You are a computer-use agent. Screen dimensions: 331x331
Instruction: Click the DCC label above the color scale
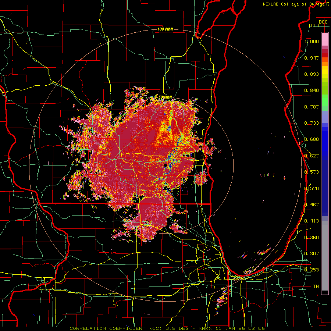pyautogui.click(x=323, y=22)
